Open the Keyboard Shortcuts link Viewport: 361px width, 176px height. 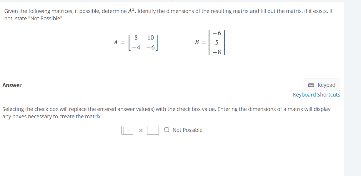[x=317, y=94]
